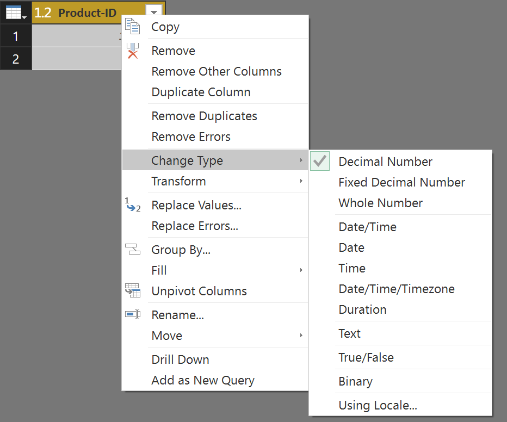Click the Replace Values icon

133,205
